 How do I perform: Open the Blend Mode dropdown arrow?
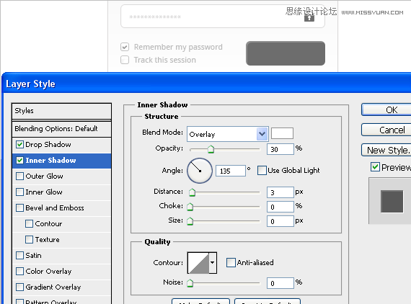point(262,134)
